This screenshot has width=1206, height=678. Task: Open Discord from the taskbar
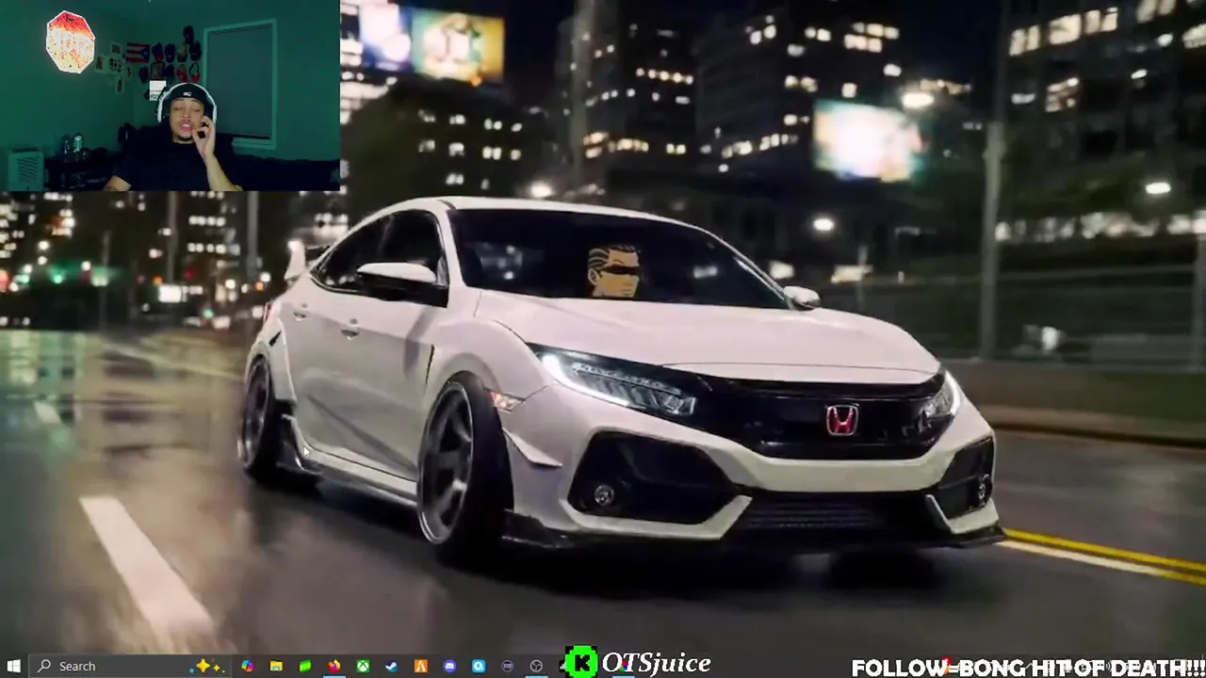(449, 666)
